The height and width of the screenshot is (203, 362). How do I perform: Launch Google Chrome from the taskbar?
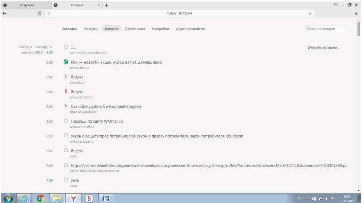[x=41, y=199]
